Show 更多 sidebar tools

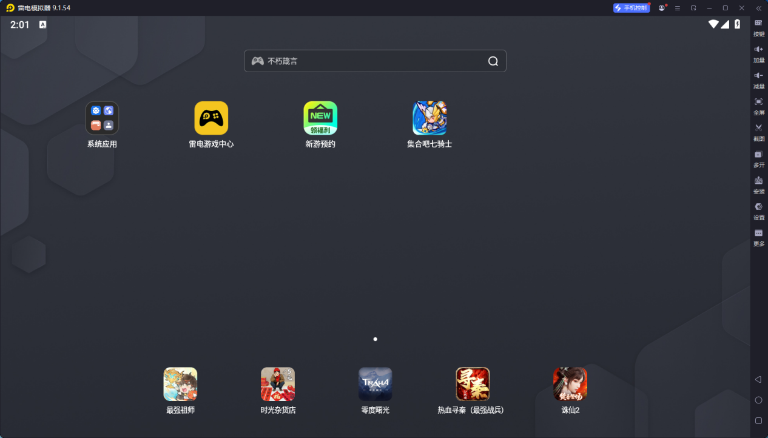coord(758,237)
